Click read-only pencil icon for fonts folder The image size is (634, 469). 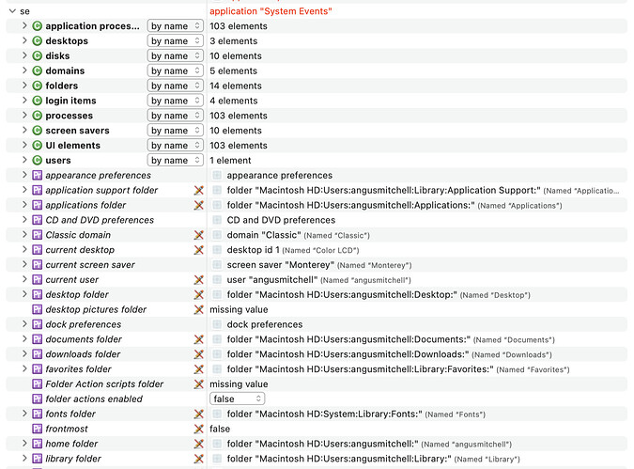coord(198,414)
